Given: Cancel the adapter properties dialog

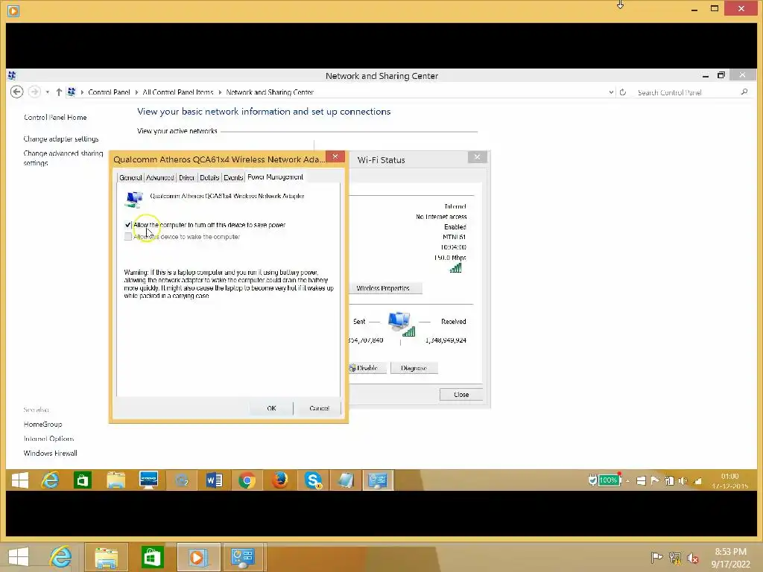Looking at the screenshot, I should pyautogui.click(x=319, y=408).
